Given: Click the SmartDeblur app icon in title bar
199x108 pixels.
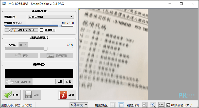Looking at the screenshot, I should 4,4.
